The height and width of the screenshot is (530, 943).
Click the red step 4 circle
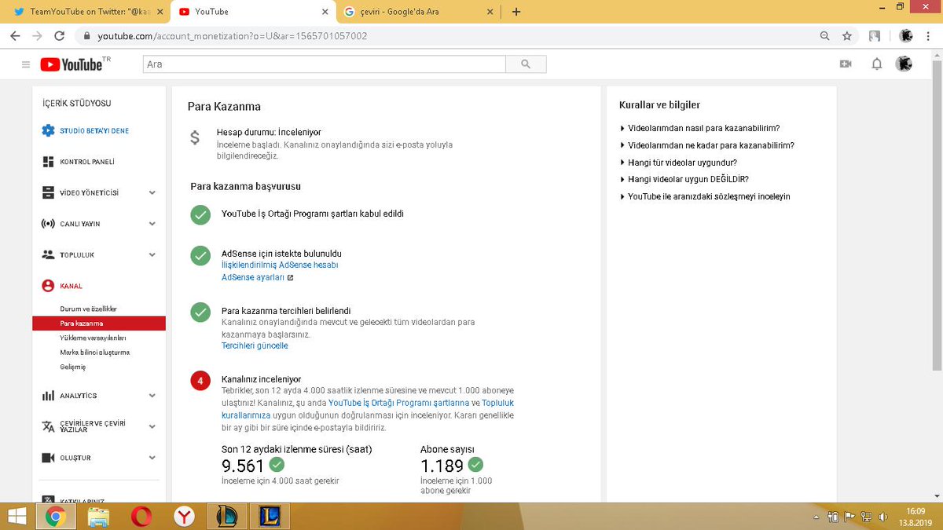(200, 381)
